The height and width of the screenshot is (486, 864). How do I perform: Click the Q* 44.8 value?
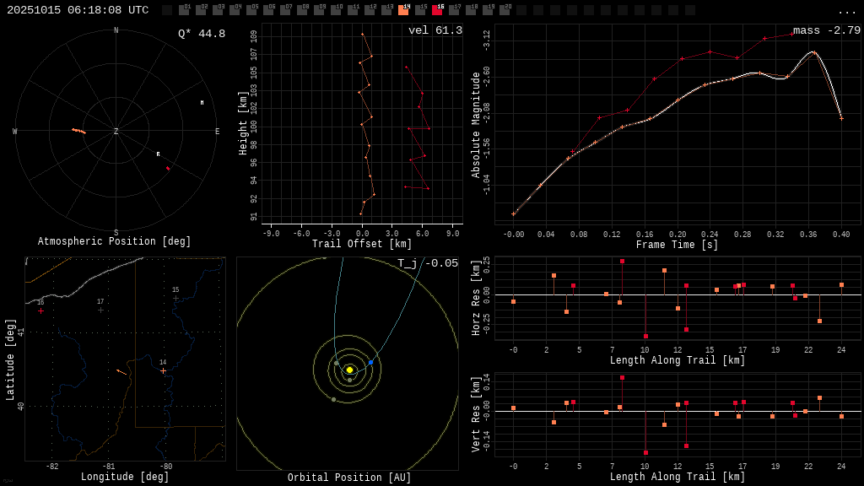click(201, 34)
